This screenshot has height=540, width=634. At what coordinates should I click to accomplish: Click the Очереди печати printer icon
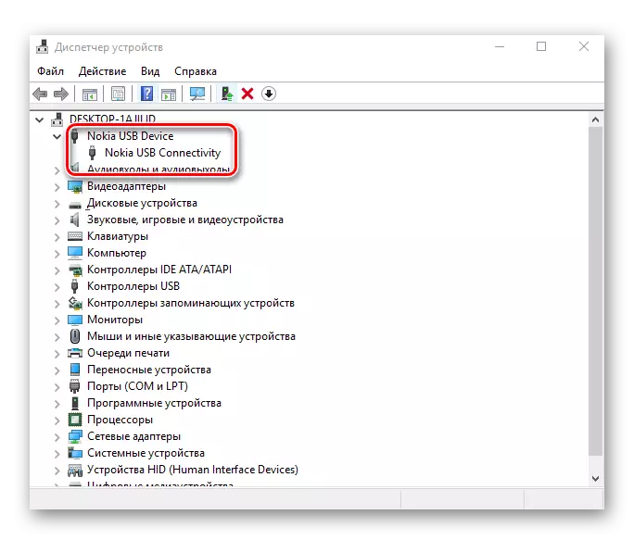pyautogui.click(x=75, y=353)
